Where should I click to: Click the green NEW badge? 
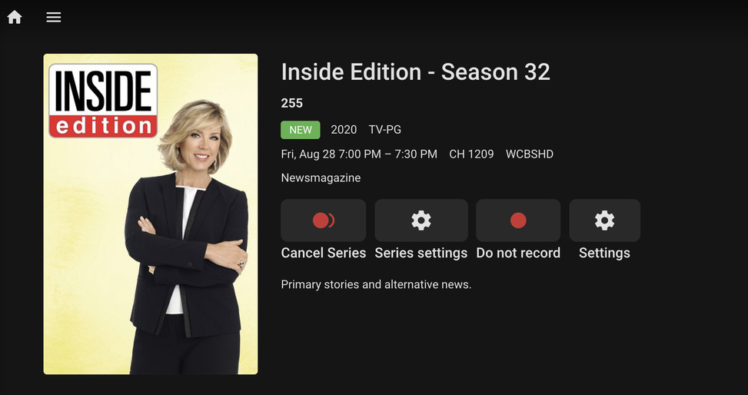(x=301, y=130)
